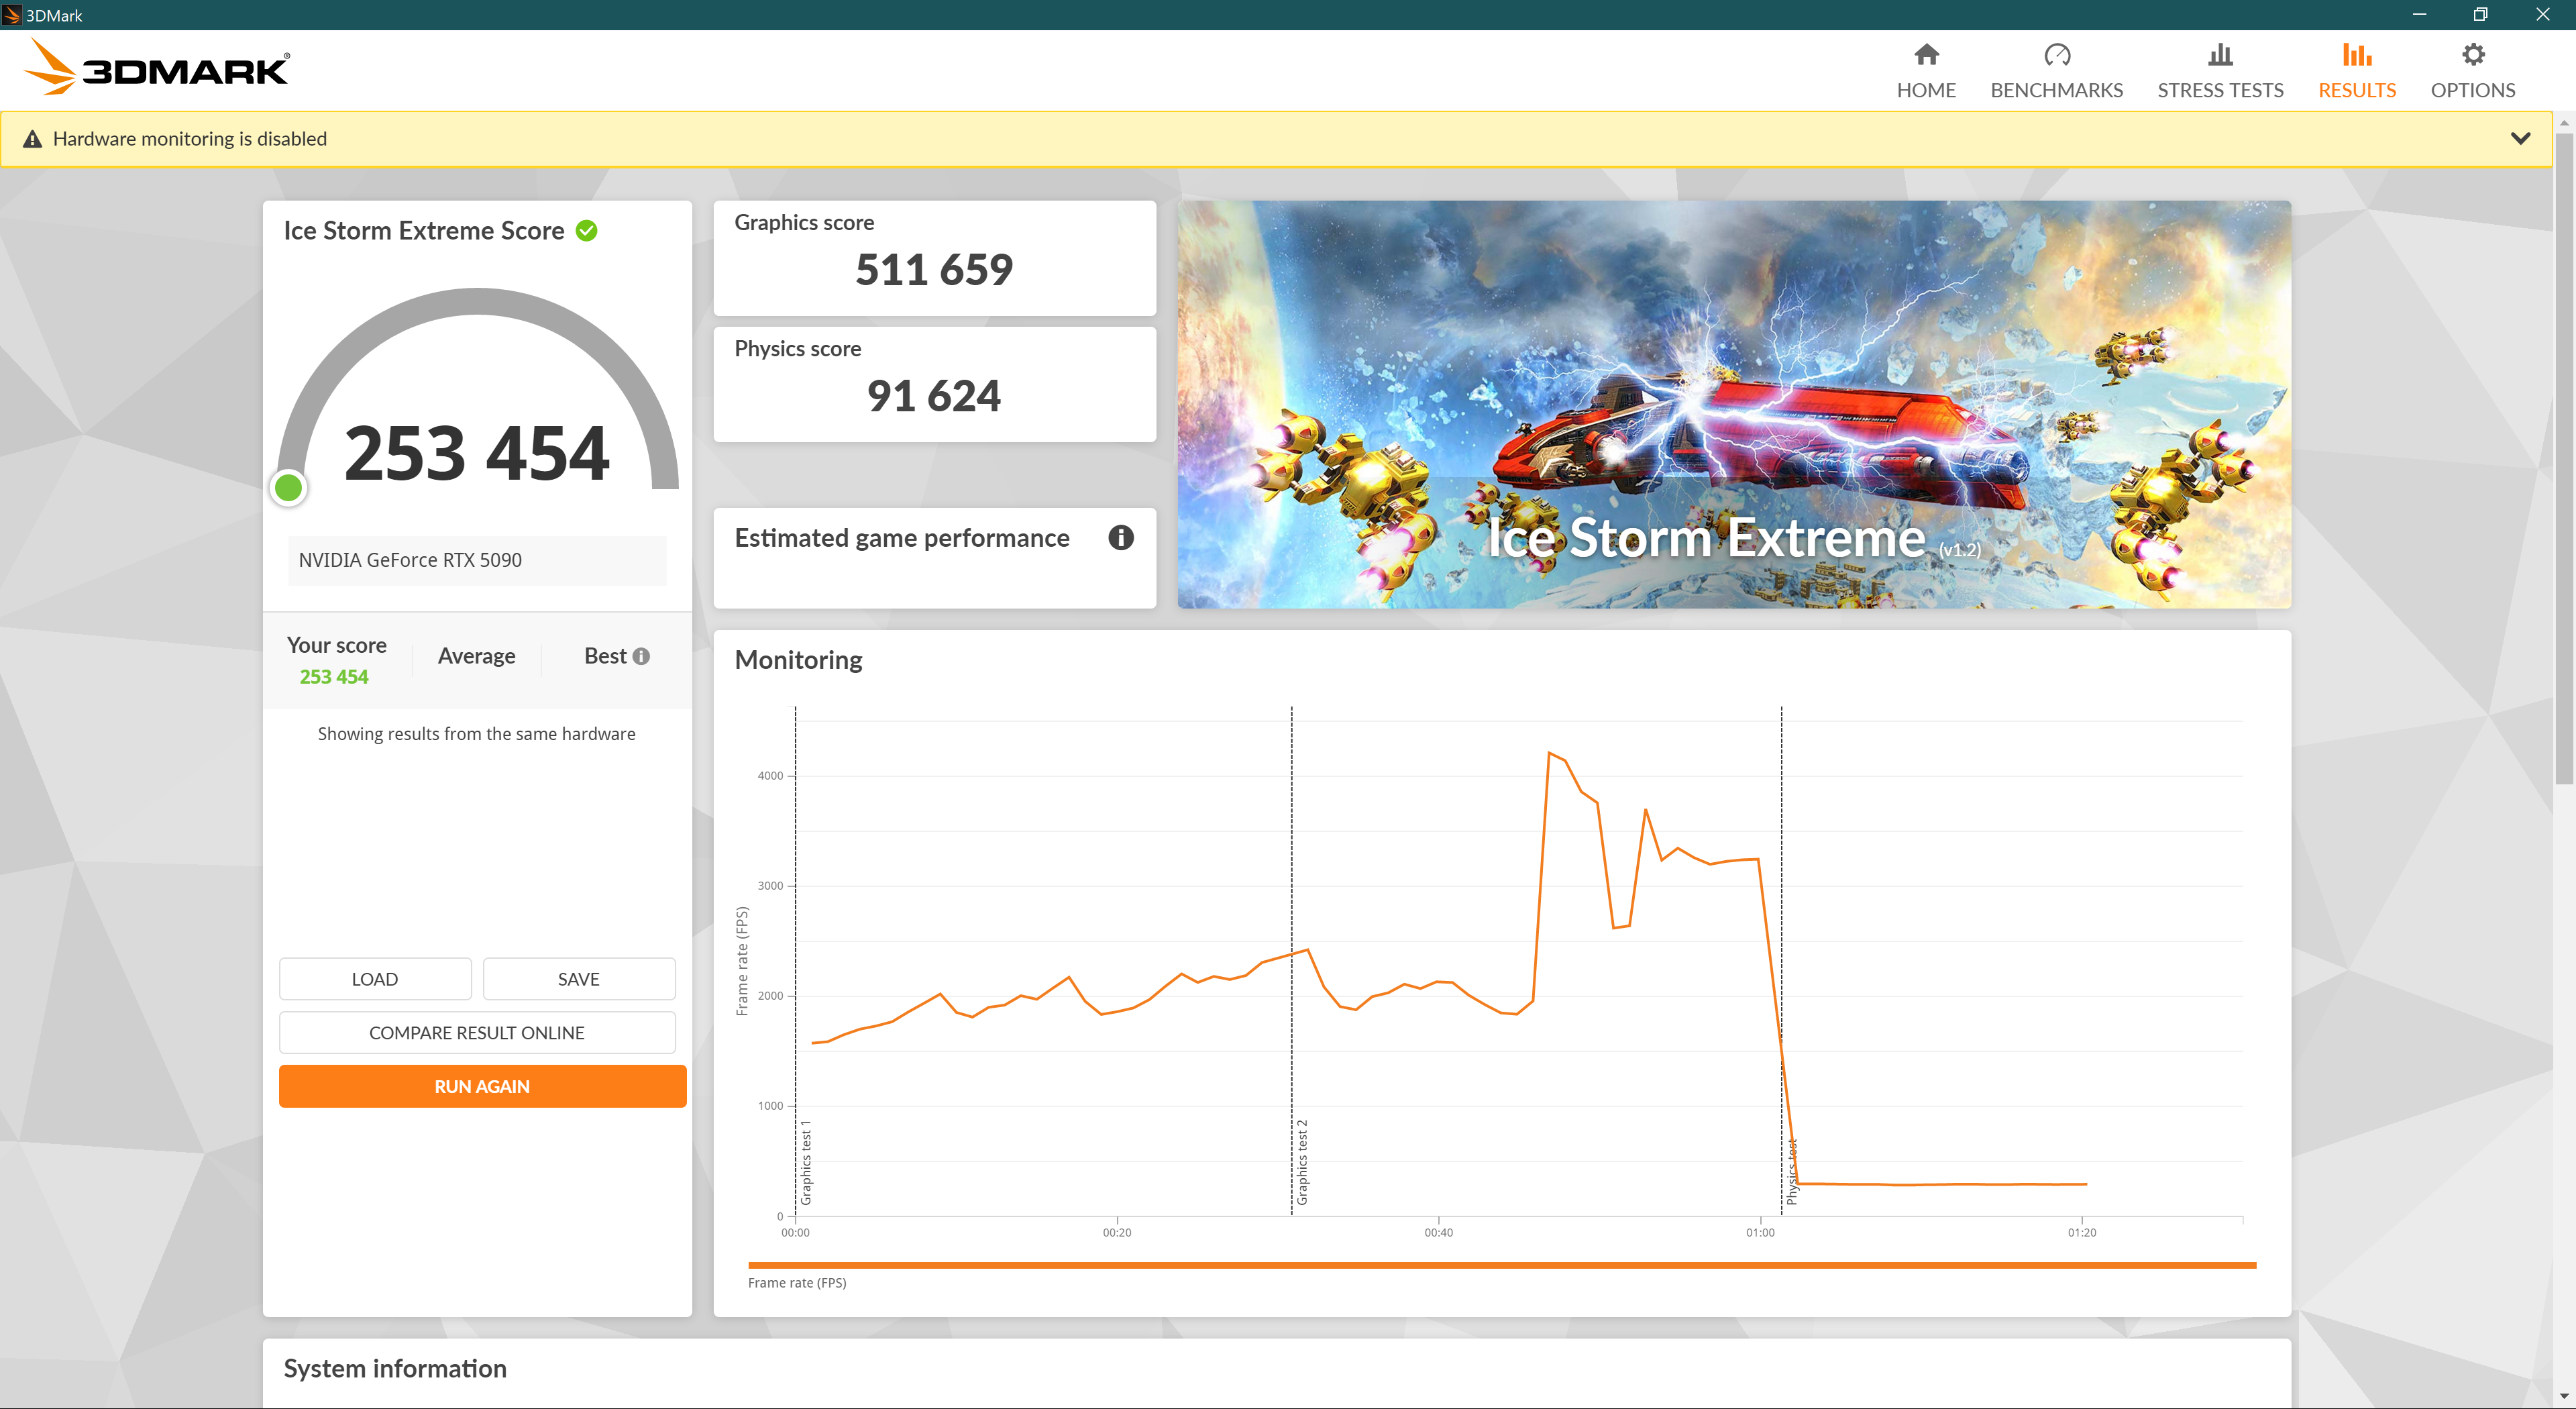The width and height of the screenshot is (2576, 1409).
Task: Click the green validation checkmark next to score
Action: pyautogui.click(x=587, y=231)
